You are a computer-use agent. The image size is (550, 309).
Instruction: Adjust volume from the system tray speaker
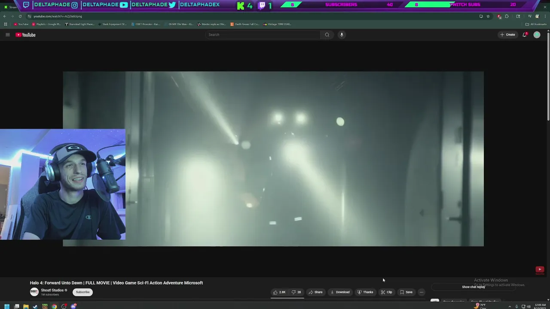point(529,306)
